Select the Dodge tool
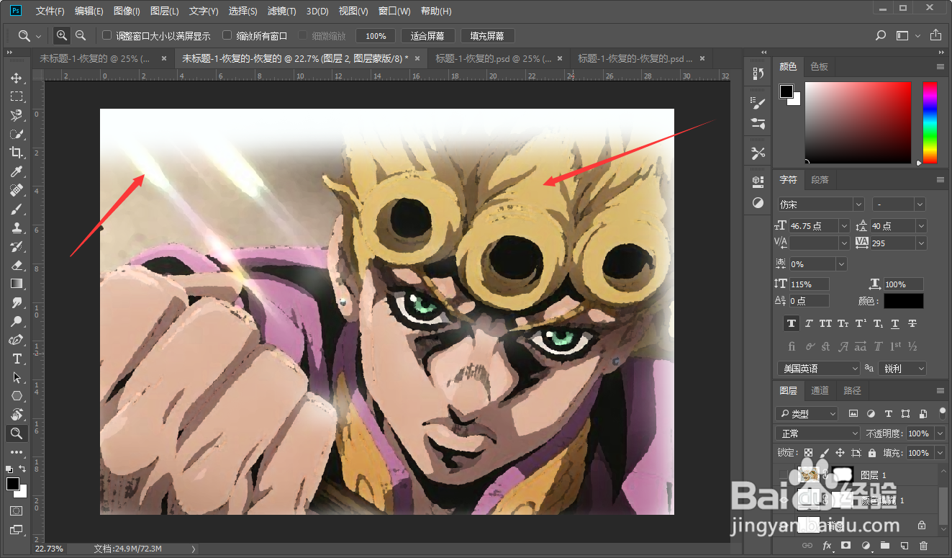The image size is (952, 558). pyautogui.click(x=16, y=321)
